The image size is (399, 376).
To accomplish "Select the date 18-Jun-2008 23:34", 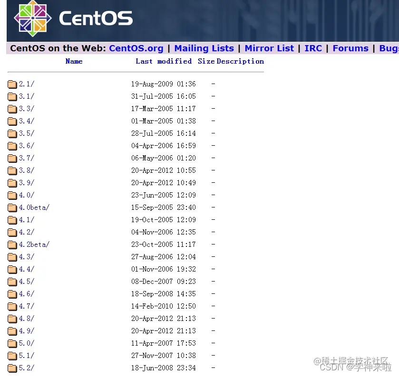I will pos(164,368).
